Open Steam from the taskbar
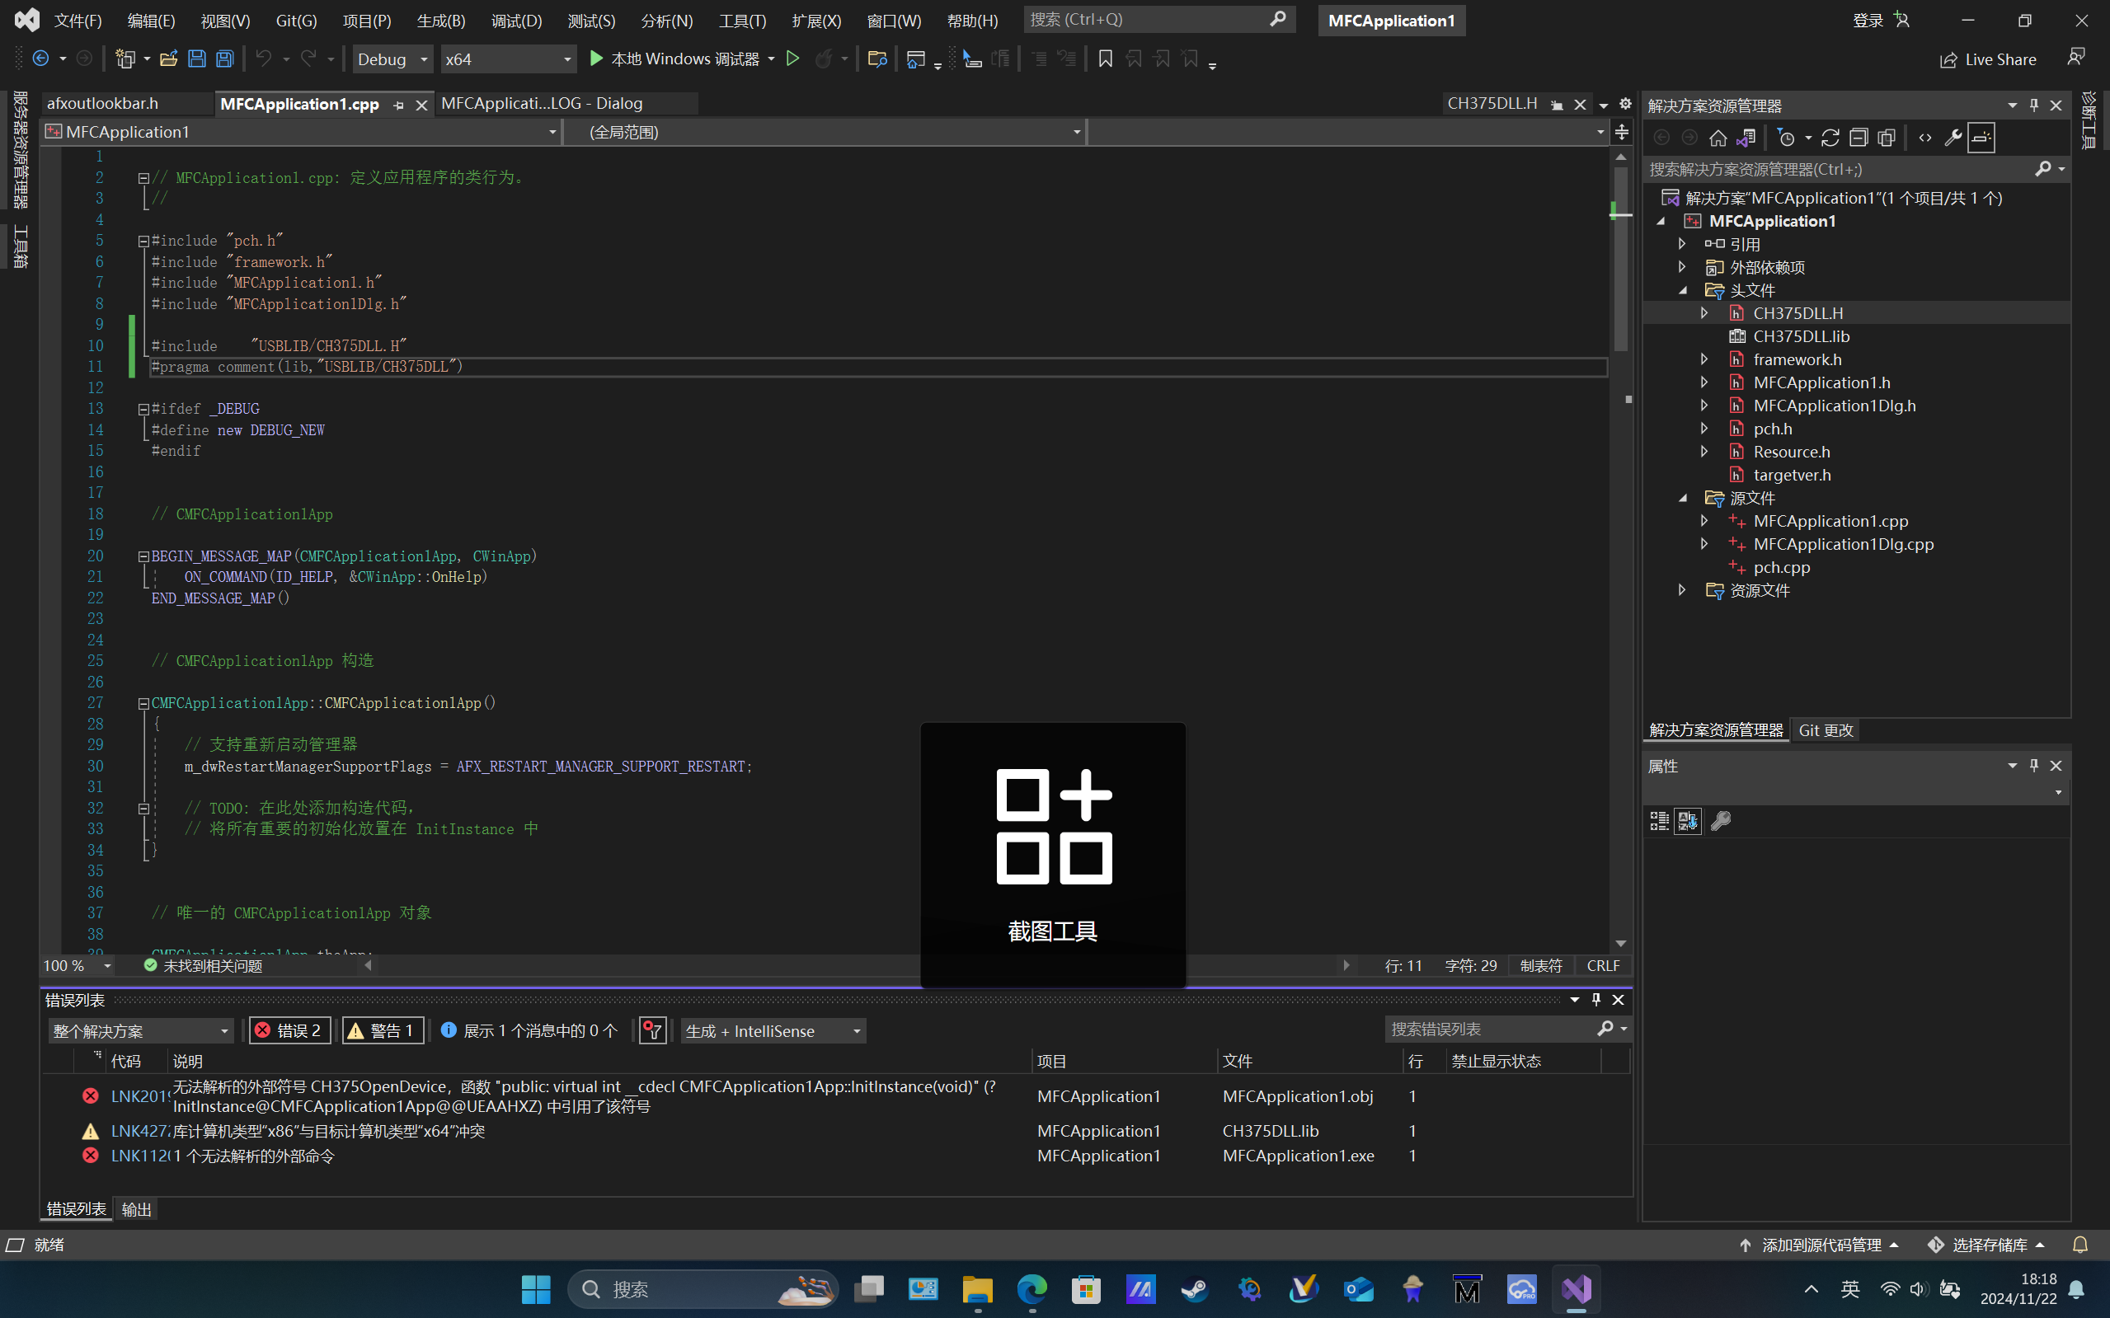This screenshot has height=1318, width=2110. (x=1195, y=1289)
